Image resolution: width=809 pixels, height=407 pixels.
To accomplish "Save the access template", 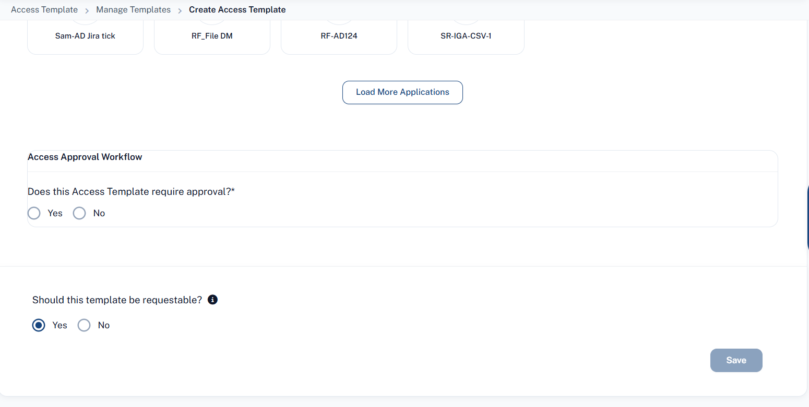I will 736,360.
